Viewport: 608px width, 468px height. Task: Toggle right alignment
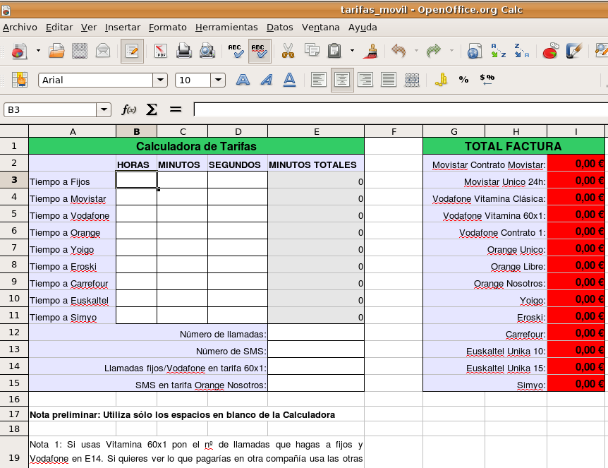365,80
